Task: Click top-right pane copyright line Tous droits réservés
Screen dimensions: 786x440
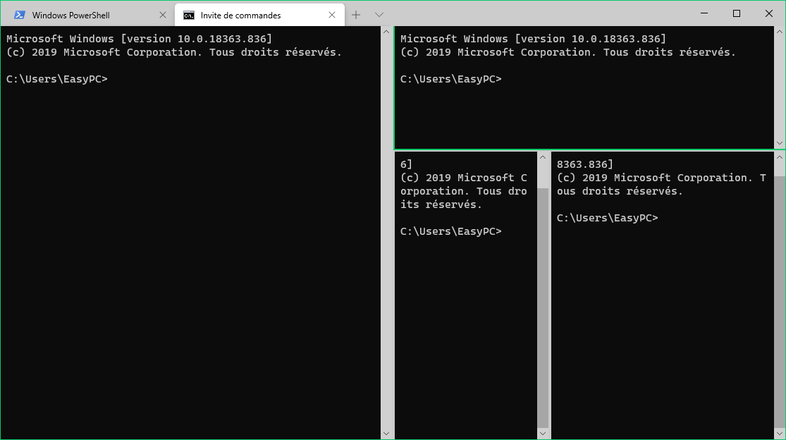Action: (568, 52)
